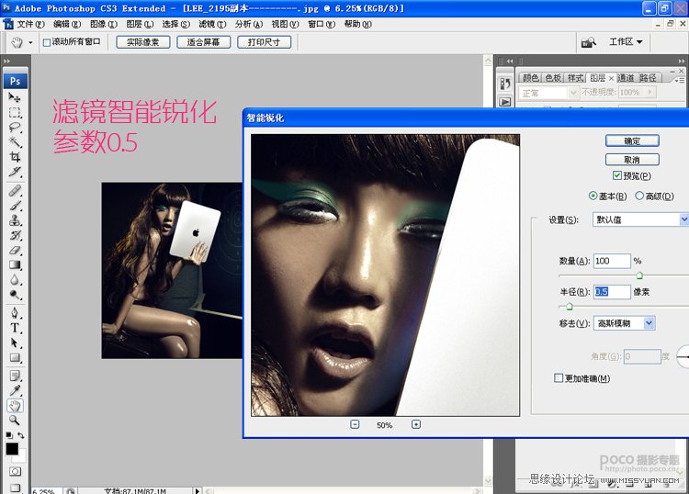Select the Slice tool

pos(15,172)
